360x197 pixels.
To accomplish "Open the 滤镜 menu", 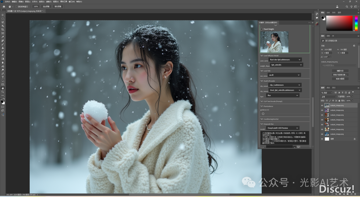I will [x=48, y=2].
